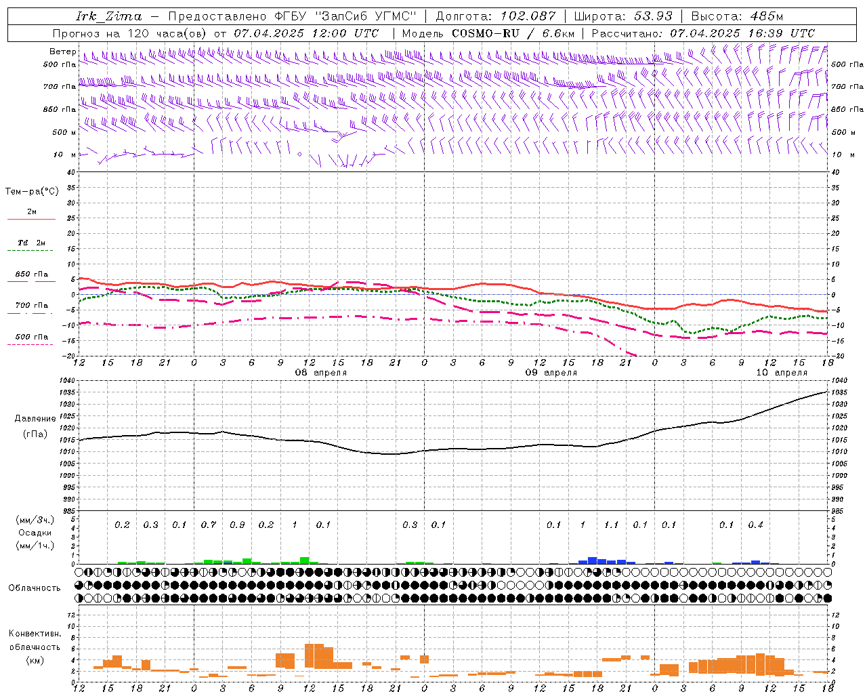867x694 pixels.
Task: Click the (мм/3ч.) precipitation unit label
Action: 35,520
